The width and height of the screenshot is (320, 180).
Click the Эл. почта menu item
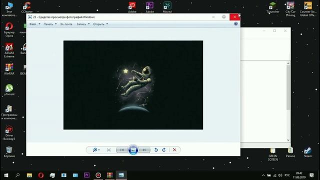pyautogui.click(x=66, y=24)
